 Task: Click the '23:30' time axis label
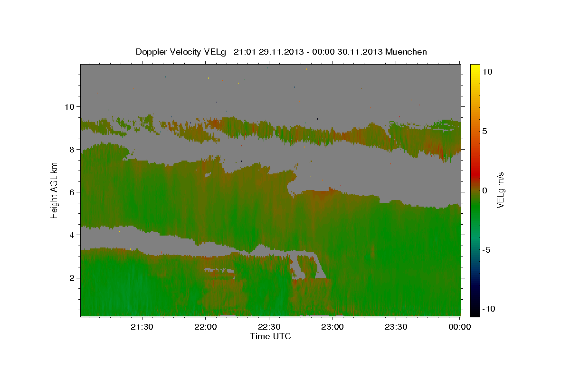(x=396, y=327)
